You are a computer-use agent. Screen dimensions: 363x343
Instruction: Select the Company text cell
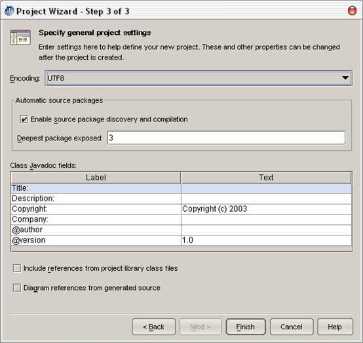tap(266, 220)
